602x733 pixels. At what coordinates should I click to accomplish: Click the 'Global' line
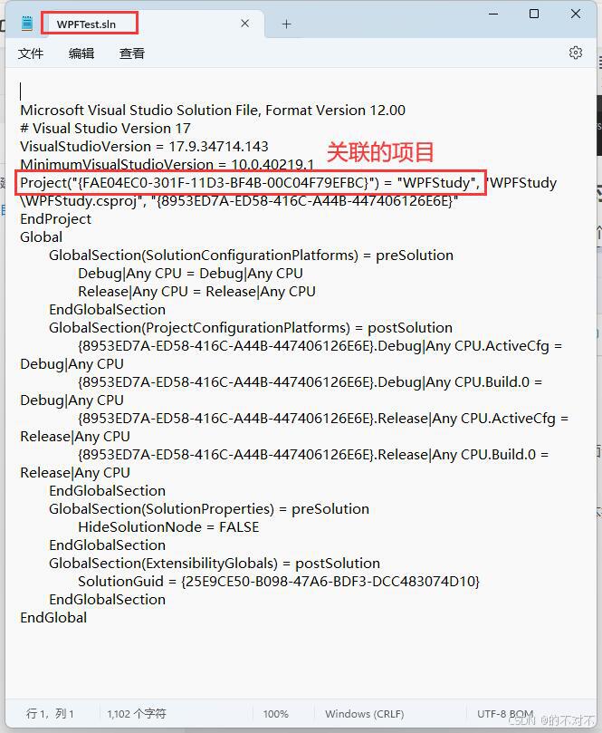click(41, 237)
